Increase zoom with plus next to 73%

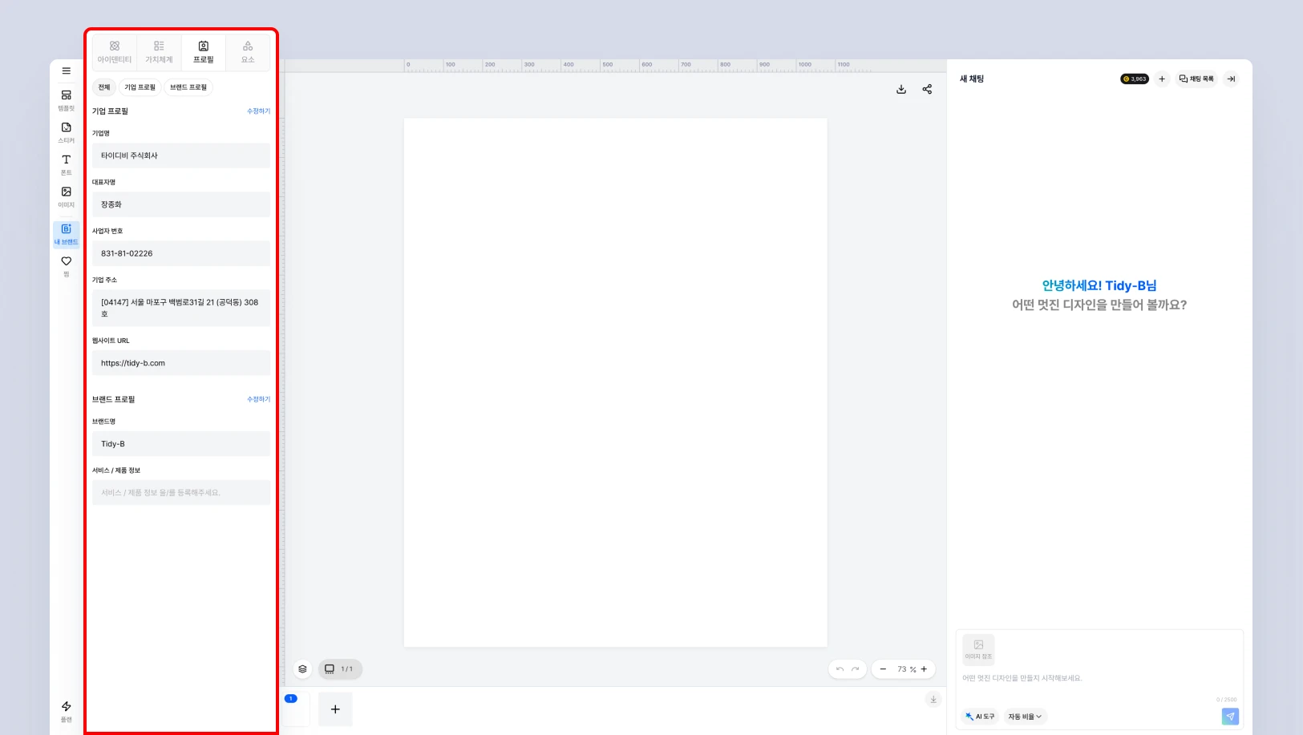(x=924, y=669)
